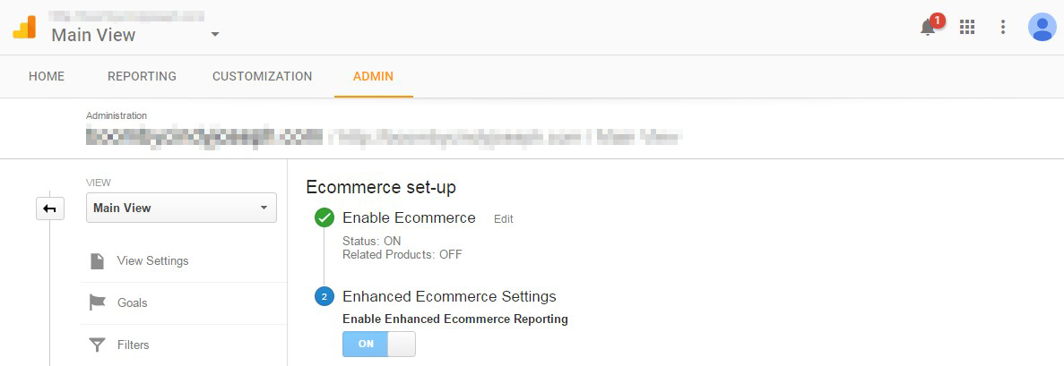Click the Filters funnel icon
Viewport: 1064px width, 366px height.
(98, 345)
